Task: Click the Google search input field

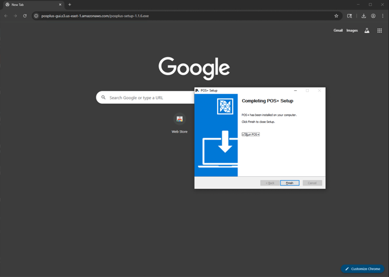Action: pyautogui.click(x=146, y=97)
